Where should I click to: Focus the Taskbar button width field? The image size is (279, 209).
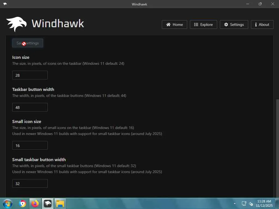point(30,107)
